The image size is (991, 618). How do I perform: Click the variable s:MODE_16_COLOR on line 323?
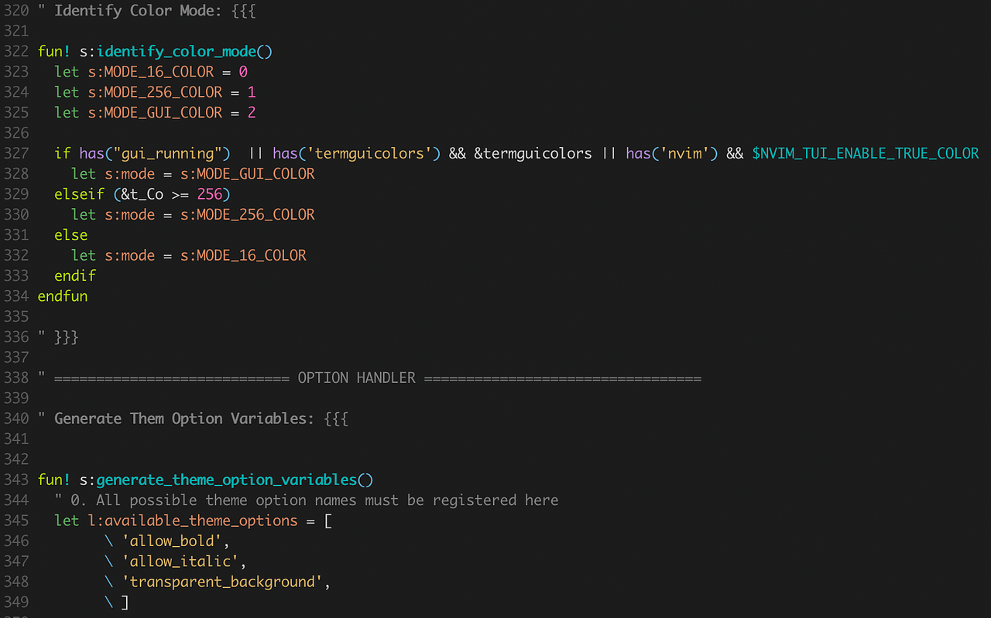[151, 71]
